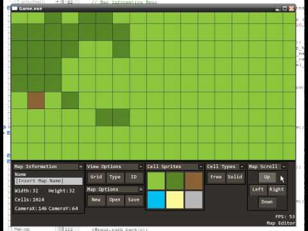The image size is (308, 231).
Task: Open a map with the Open button
Action: pyautogui.click(x=115, y=200)
